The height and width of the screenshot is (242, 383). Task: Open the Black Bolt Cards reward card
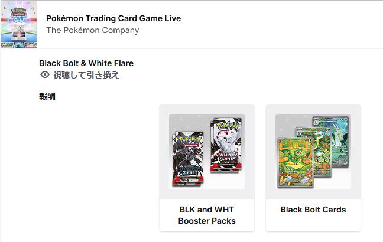coord(313,168)
